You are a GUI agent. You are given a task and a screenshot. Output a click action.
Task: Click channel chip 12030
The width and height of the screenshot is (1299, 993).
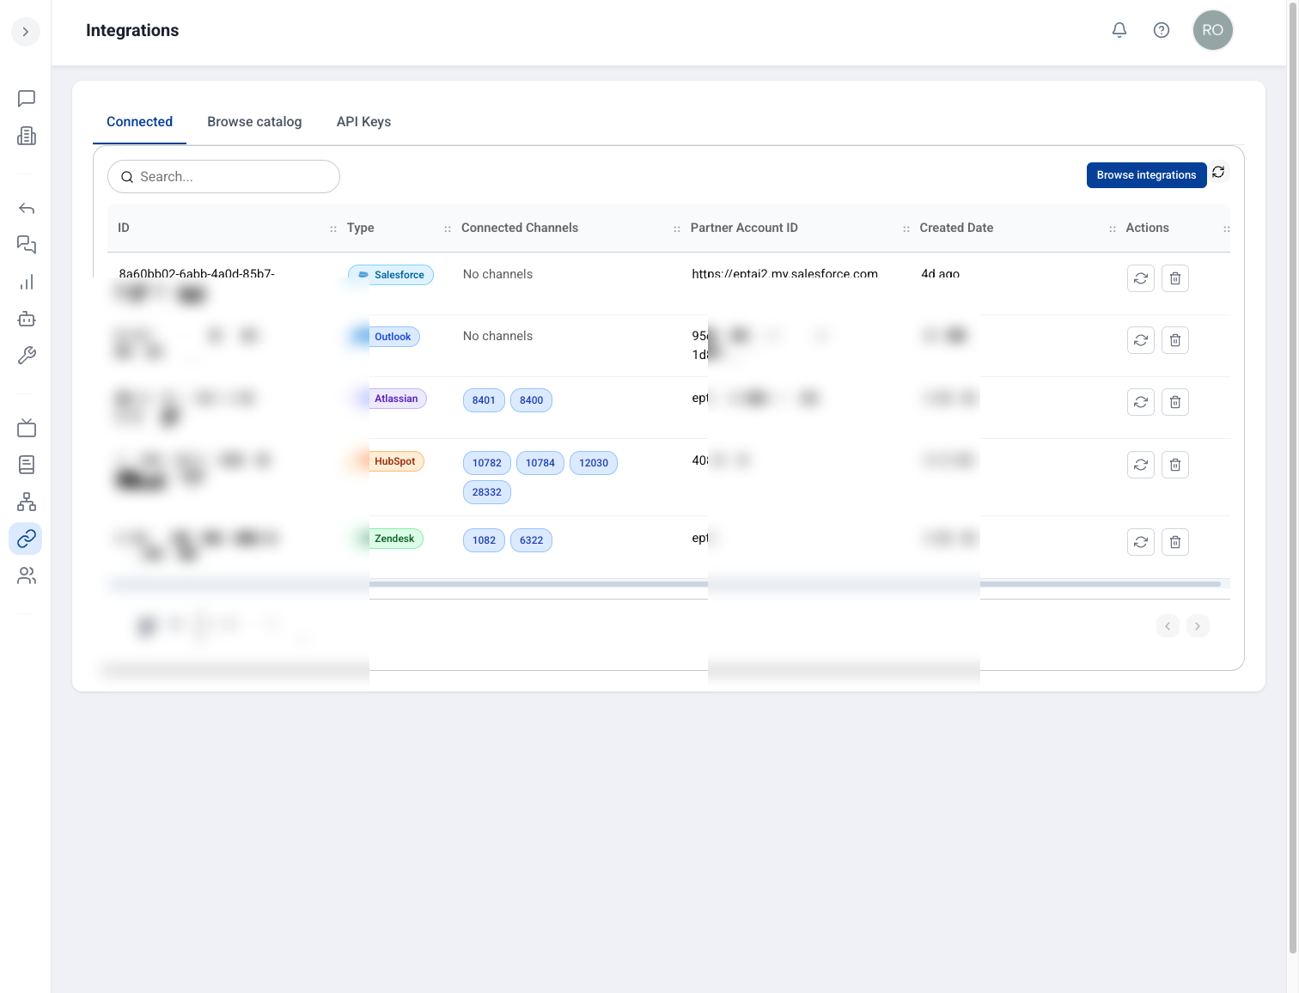[x=594, y=463]
